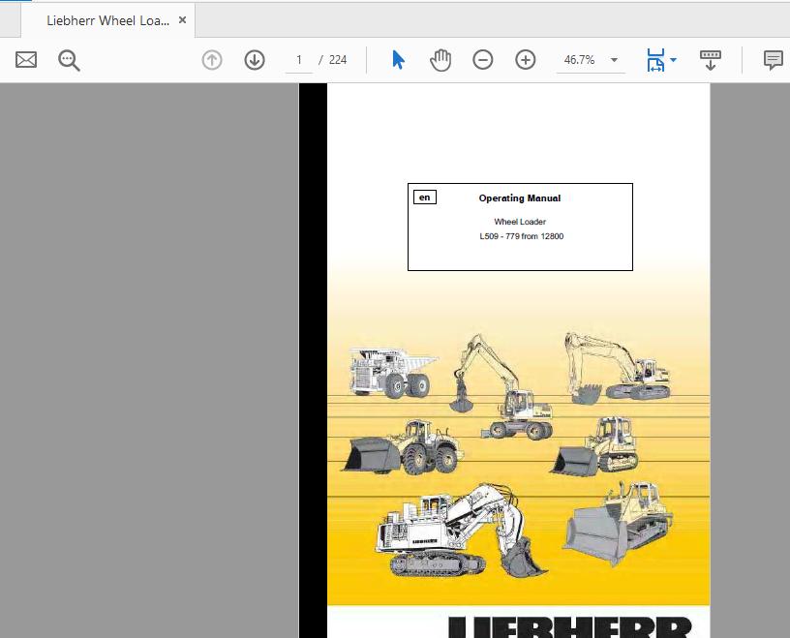790x638 pixels.
Task: Zoom in with the plus button
Action: click(x=525, y=60)
